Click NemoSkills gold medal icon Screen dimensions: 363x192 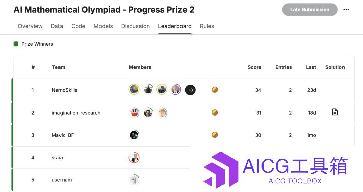pyautogui.click(x=215, y=90)
